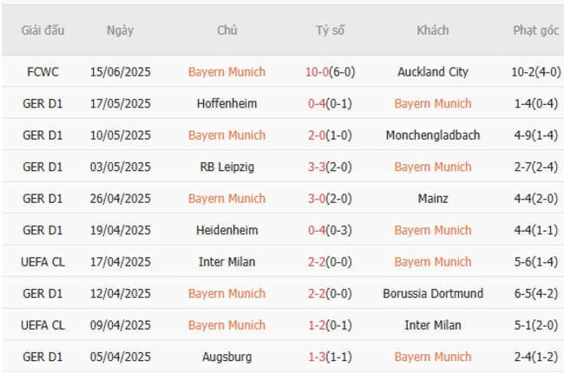Viewport: 564px width, 374px height.
Task: Click the 1-3 score of the Augsburg match
Action: point(318,357)
